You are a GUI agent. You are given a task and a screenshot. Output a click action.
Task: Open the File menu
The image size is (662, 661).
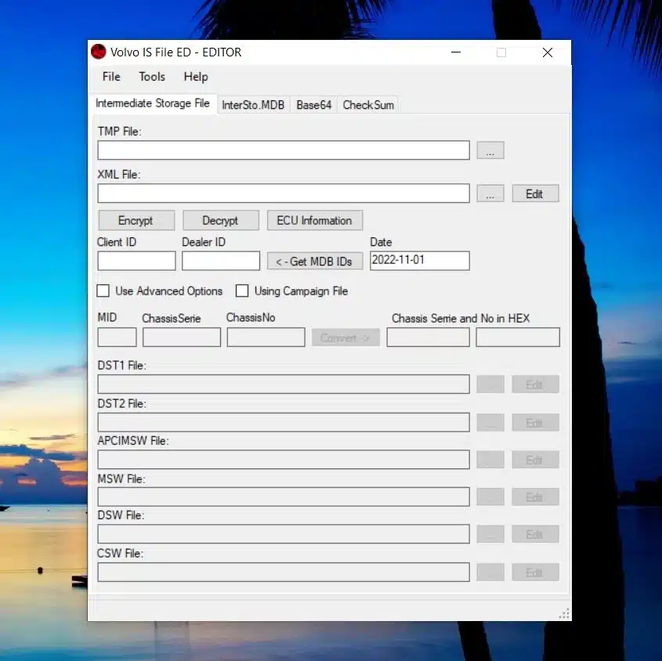tap(110, 77)
